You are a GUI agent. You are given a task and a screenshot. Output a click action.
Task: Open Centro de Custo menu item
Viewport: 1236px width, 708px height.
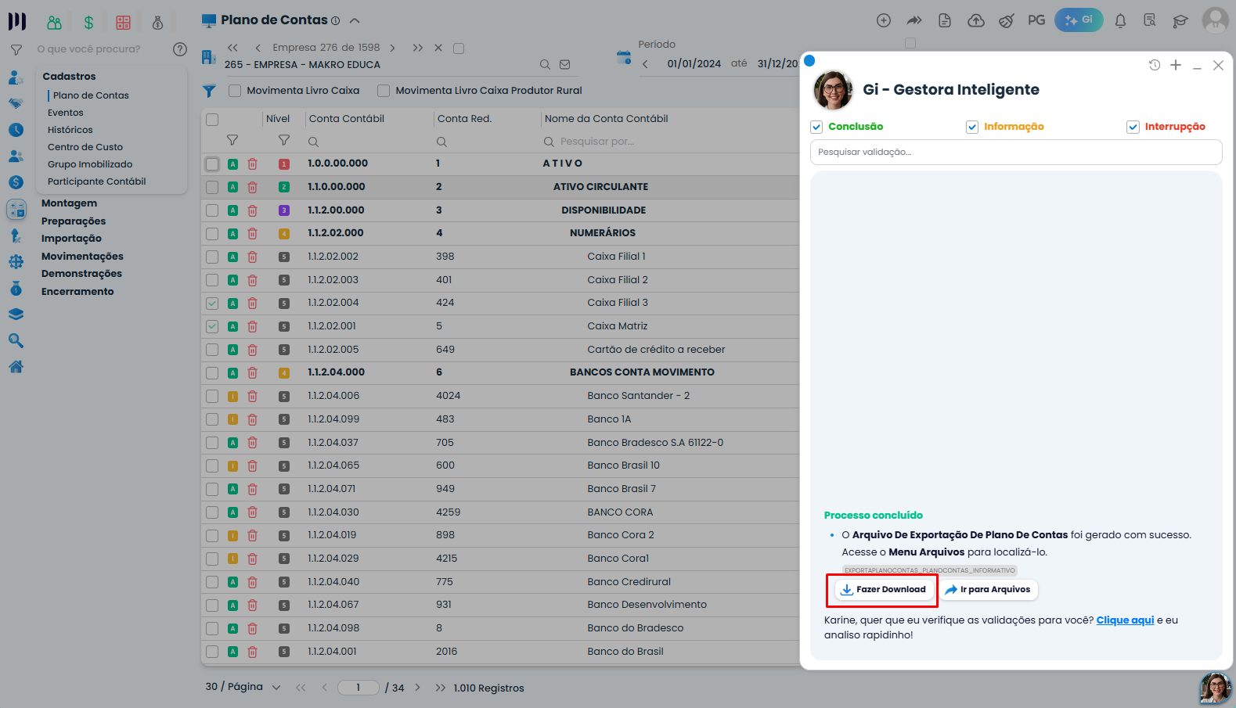85,147
